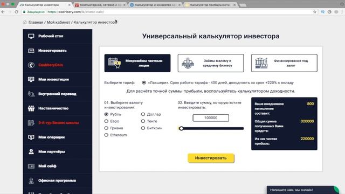Screen dimensions: 345x194
Task: Click the Микрозаймы calendar card icon
Action: [114, 63]
